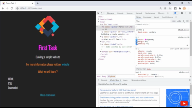Visit the Osus-team.com link on page
This screenshot has height=108, width=192.
(48, 95)
